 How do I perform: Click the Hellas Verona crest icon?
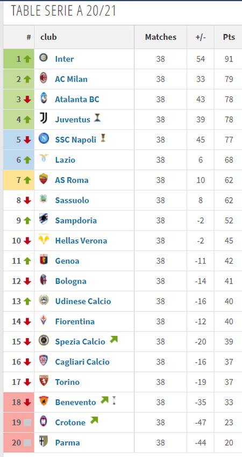click(x=44, y=240)
